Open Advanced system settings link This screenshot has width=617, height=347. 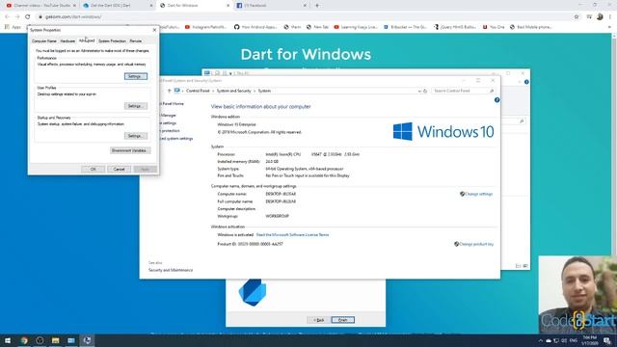pyautogui.click(x=175, y=139)
